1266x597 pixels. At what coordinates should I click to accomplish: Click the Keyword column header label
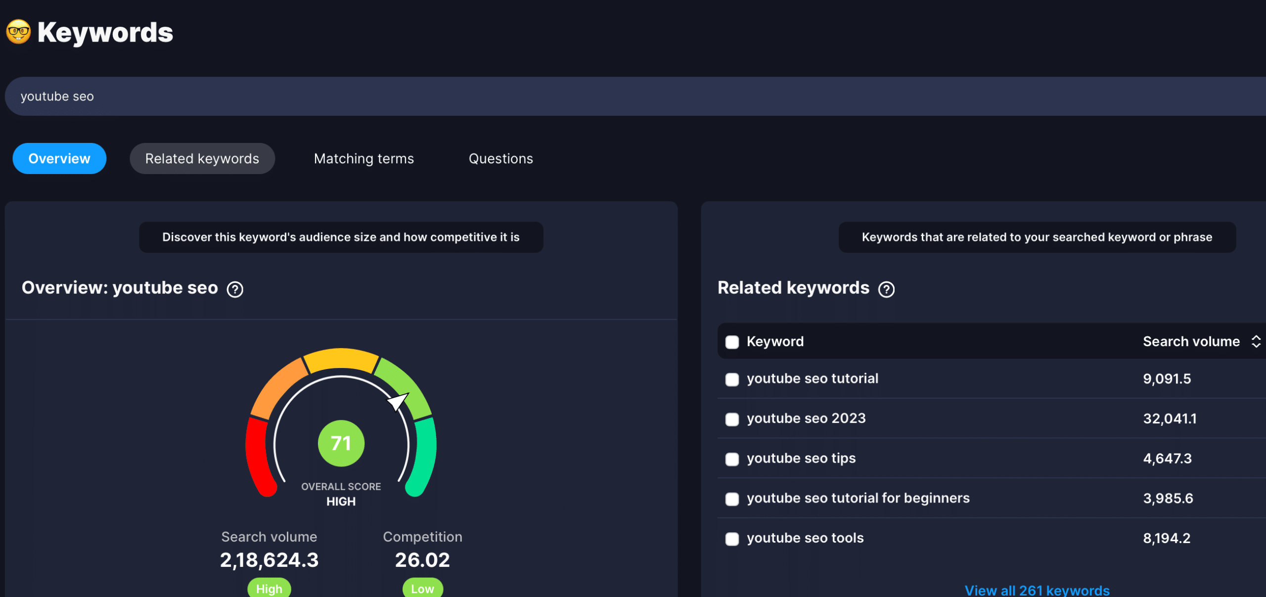tap(775, 341)
